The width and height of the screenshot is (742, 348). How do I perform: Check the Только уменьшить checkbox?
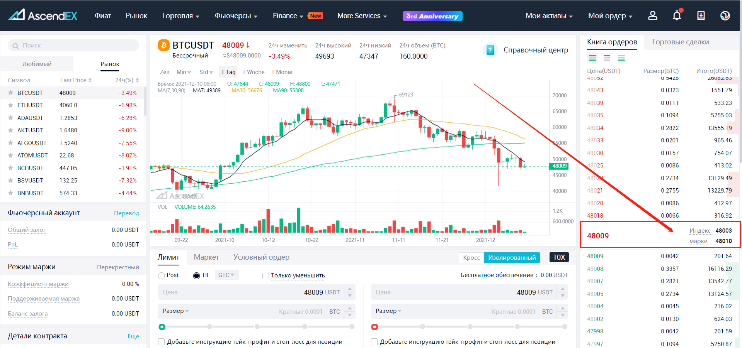[265, 276]
